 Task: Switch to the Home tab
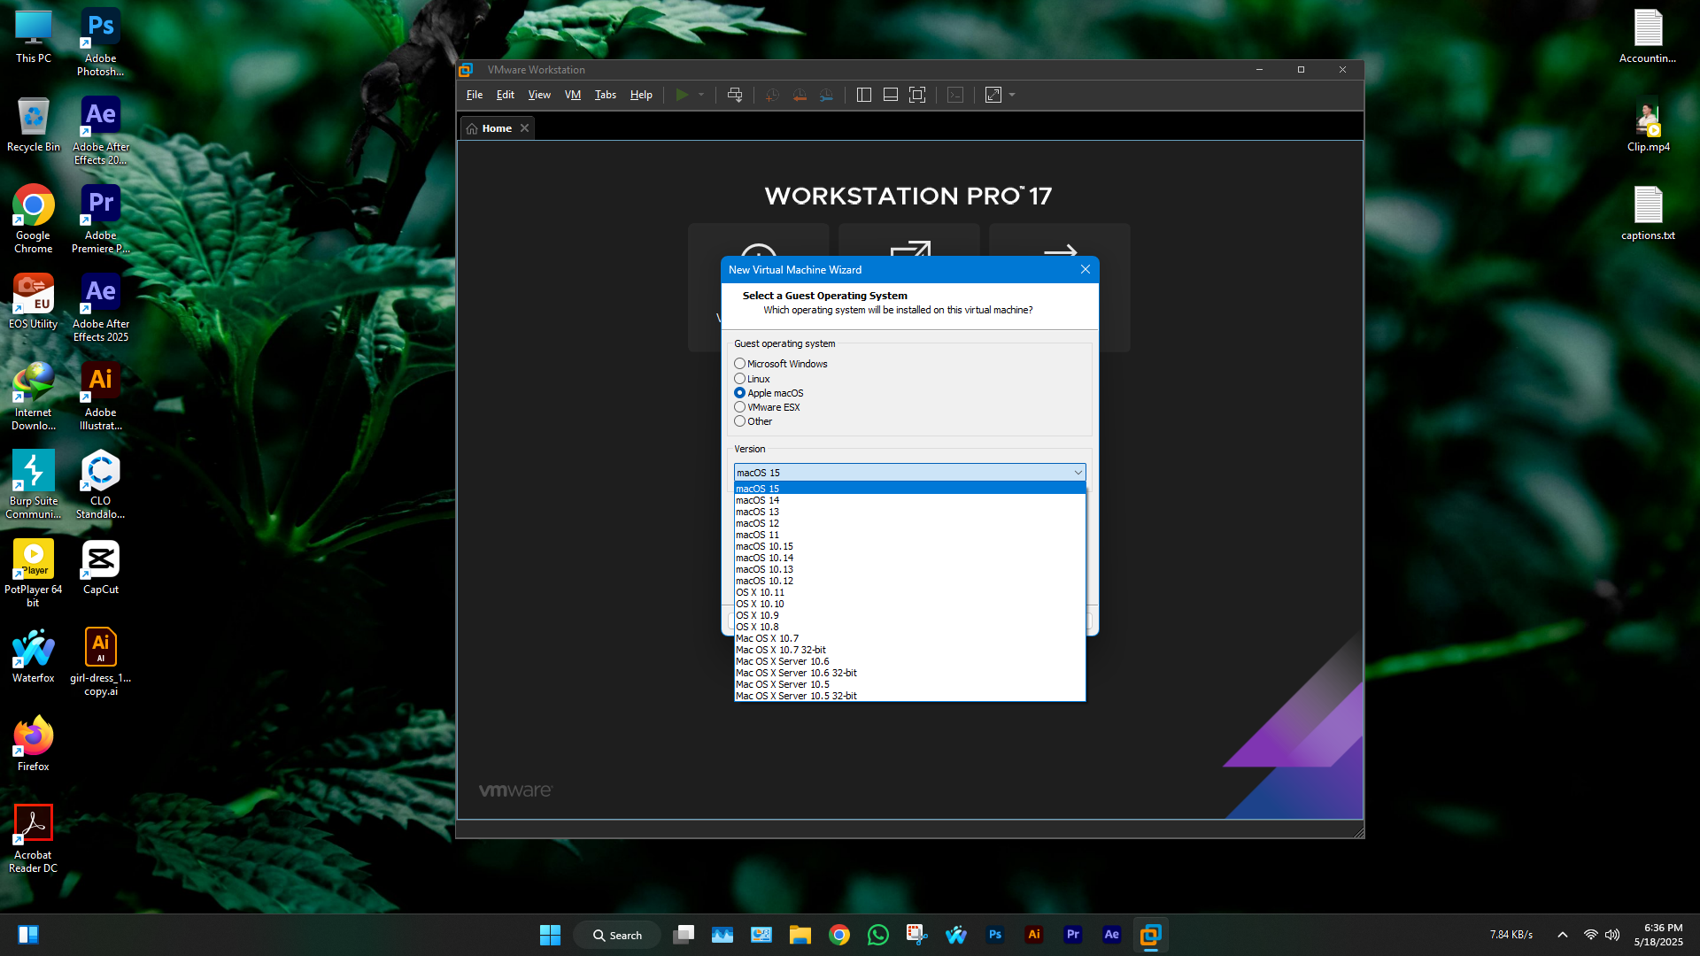(496, 128)
